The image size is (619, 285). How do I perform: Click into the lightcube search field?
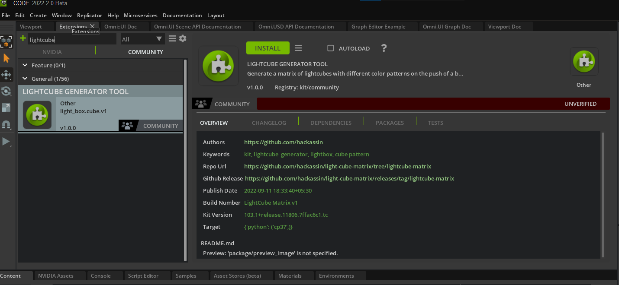coord(72,40)
